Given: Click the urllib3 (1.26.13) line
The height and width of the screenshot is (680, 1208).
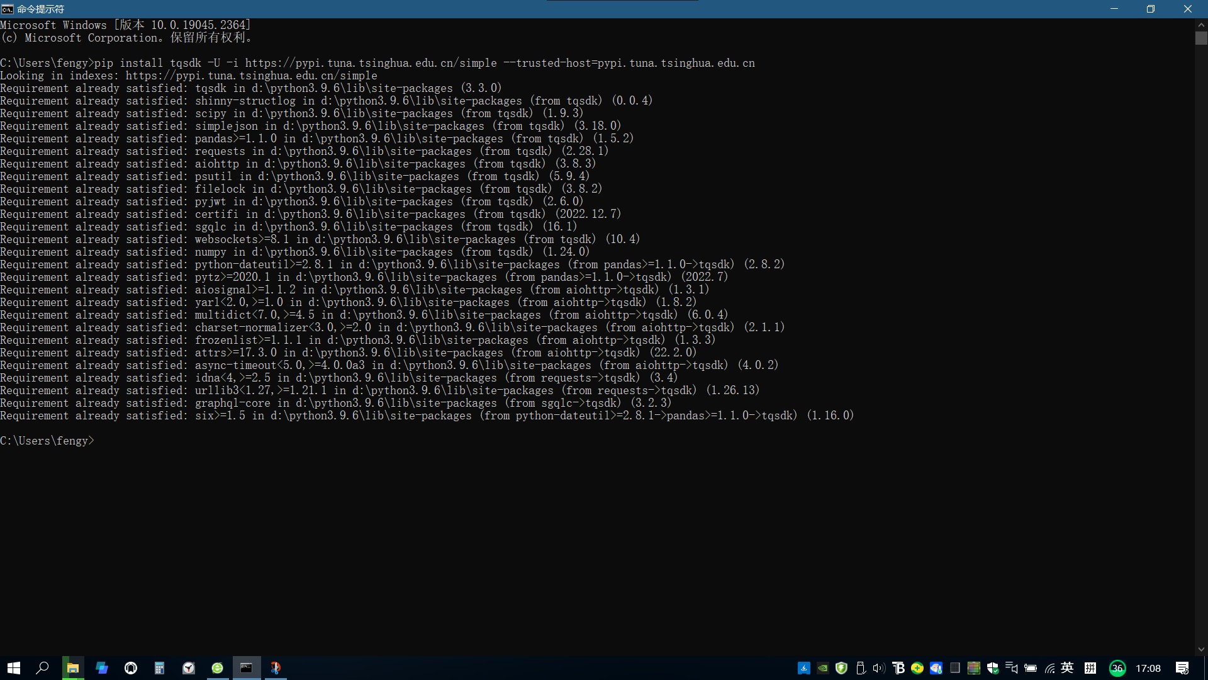Looking at the screenshot, I should pos(380,390).
